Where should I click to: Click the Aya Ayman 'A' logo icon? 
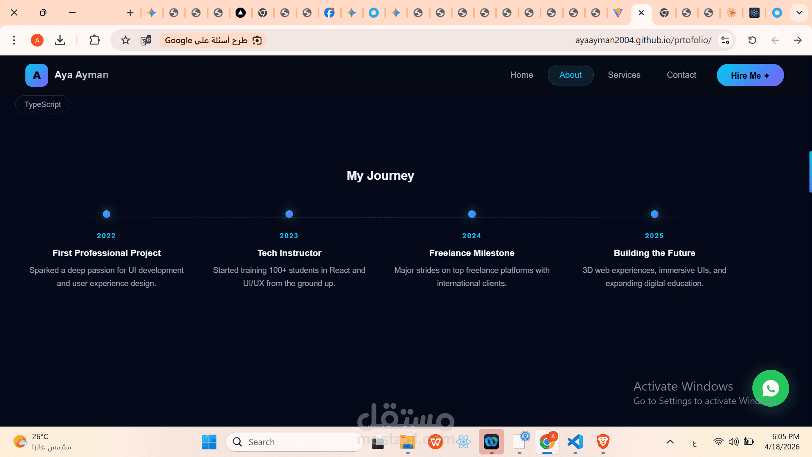pyautogui.click(x=37, y=75)
